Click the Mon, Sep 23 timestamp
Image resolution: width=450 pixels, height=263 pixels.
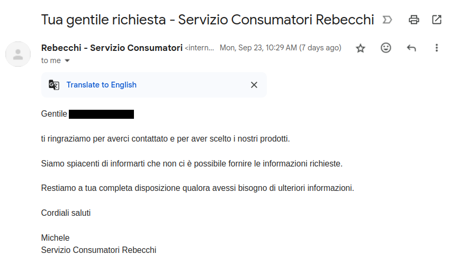point(280,48)
